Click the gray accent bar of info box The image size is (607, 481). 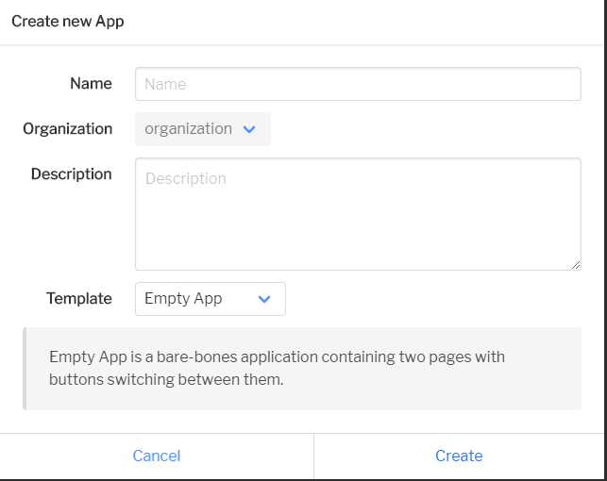(x=25, y=369)
